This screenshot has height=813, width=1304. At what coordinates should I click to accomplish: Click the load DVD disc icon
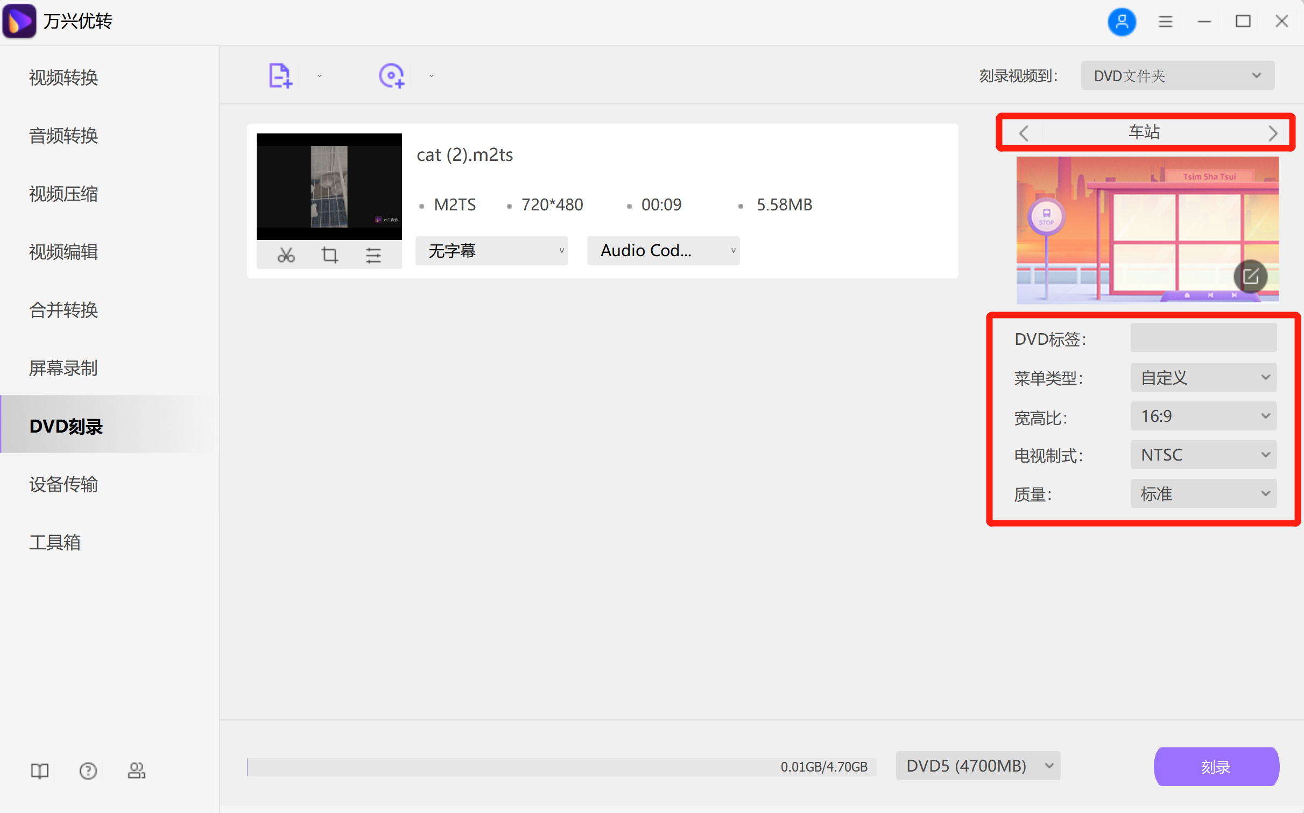[392, 75]
